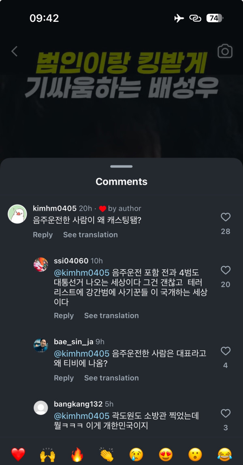The height and width of the screenshot is (465, 243).
Task: Tap the back arrow icon
Action: pyautogui.click(x=15, y=51)
